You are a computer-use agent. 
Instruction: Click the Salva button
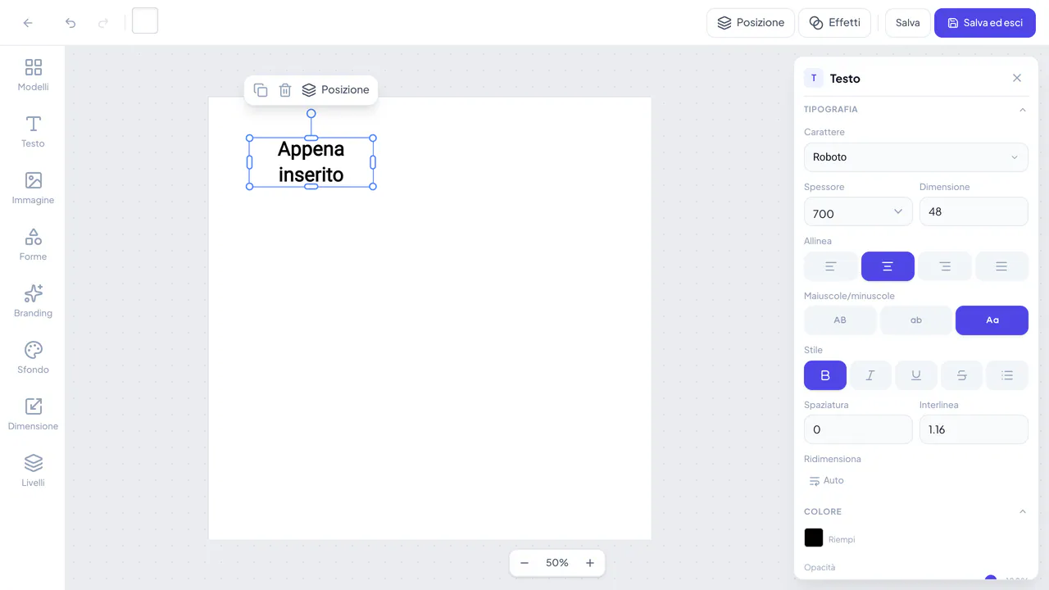click(908, 23)
